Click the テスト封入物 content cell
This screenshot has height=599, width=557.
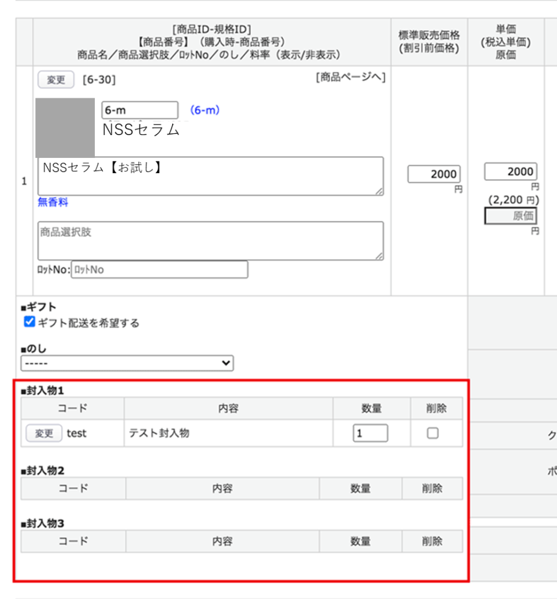coord(228,433)
